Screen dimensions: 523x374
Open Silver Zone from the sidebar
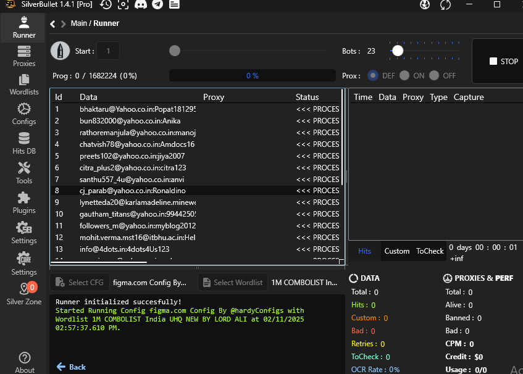(x=24, y=293)
